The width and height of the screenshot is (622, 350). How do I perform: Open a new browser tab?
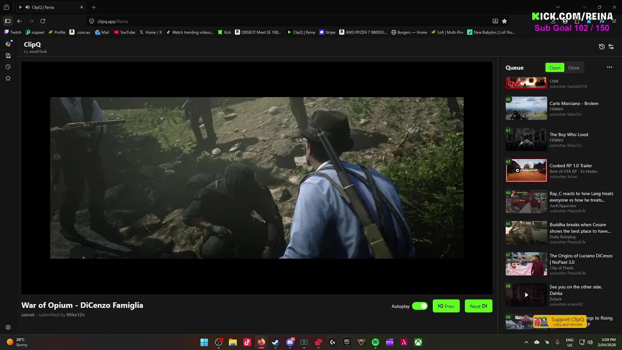[x=94, y=7]
